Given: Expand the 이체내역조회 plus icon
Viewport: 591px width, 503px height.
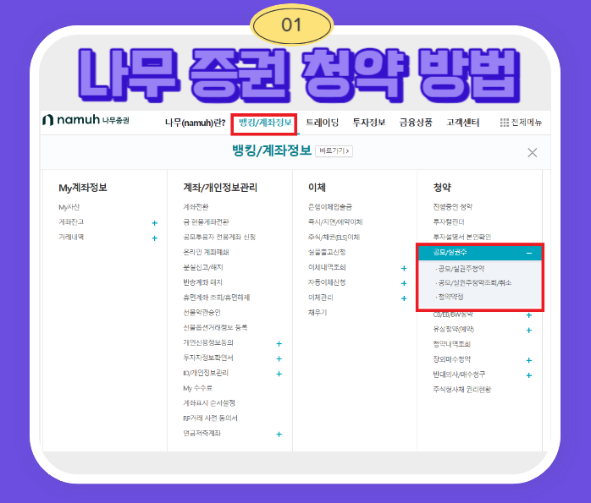Looking at the screenshot, I should (x=404, y=268).
